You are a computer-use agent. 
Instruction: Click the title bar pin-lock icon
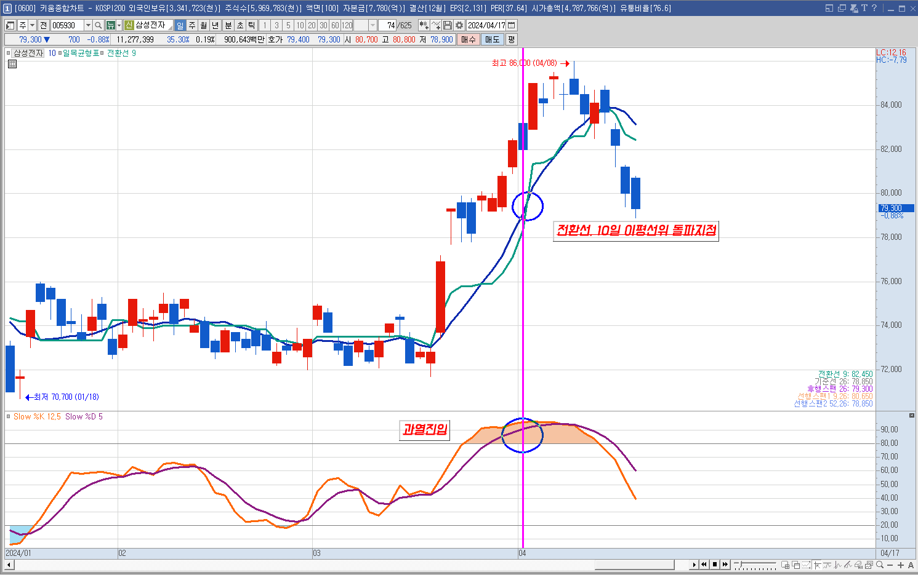tap(854, 8)
